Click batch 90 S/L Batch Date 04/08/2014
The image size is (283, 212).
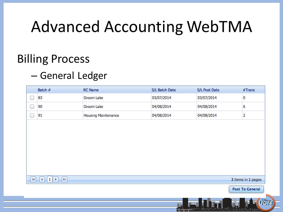pos(161,107)
